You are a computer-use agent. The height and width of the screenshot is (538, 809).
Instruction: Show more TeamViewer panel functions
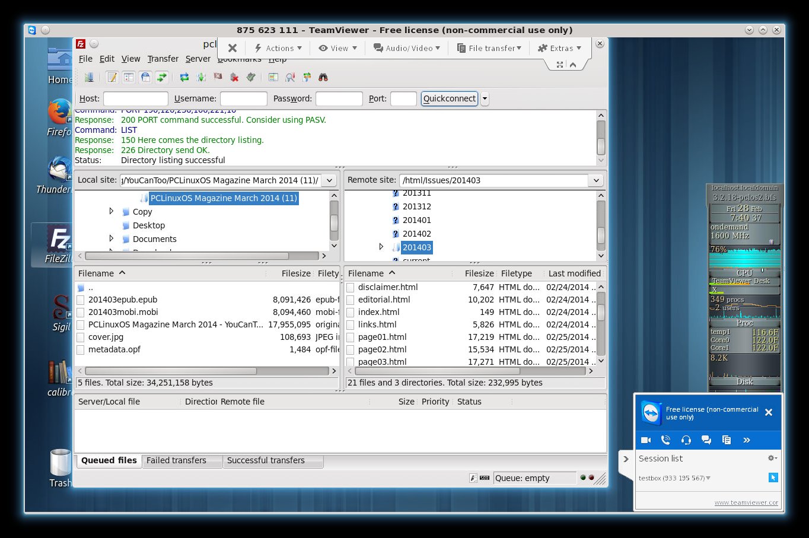[747, 440]
